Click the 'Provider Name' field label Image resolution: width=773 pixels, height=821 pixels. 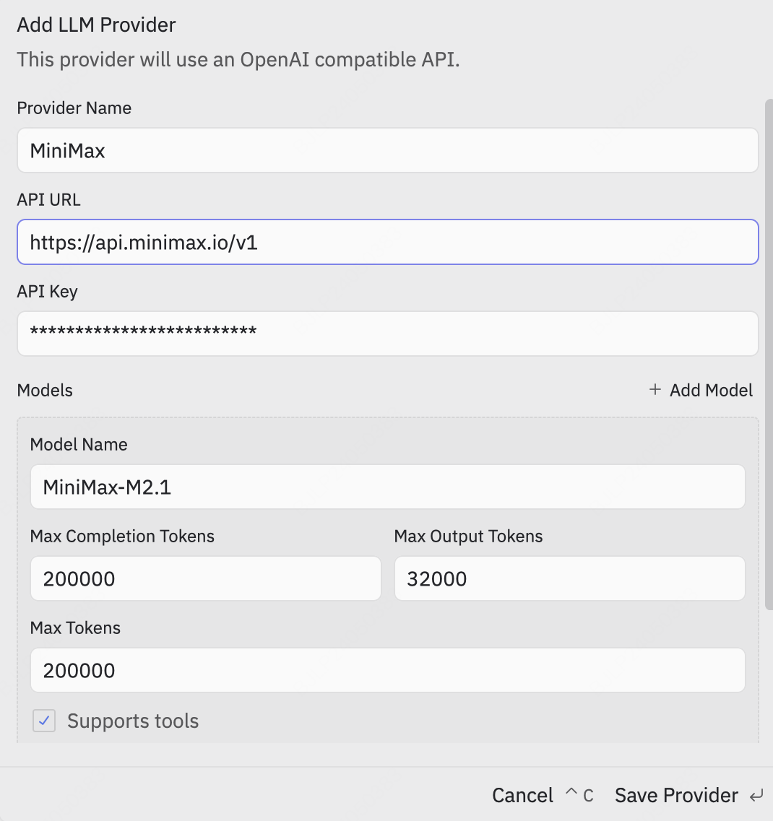[74, 108]
